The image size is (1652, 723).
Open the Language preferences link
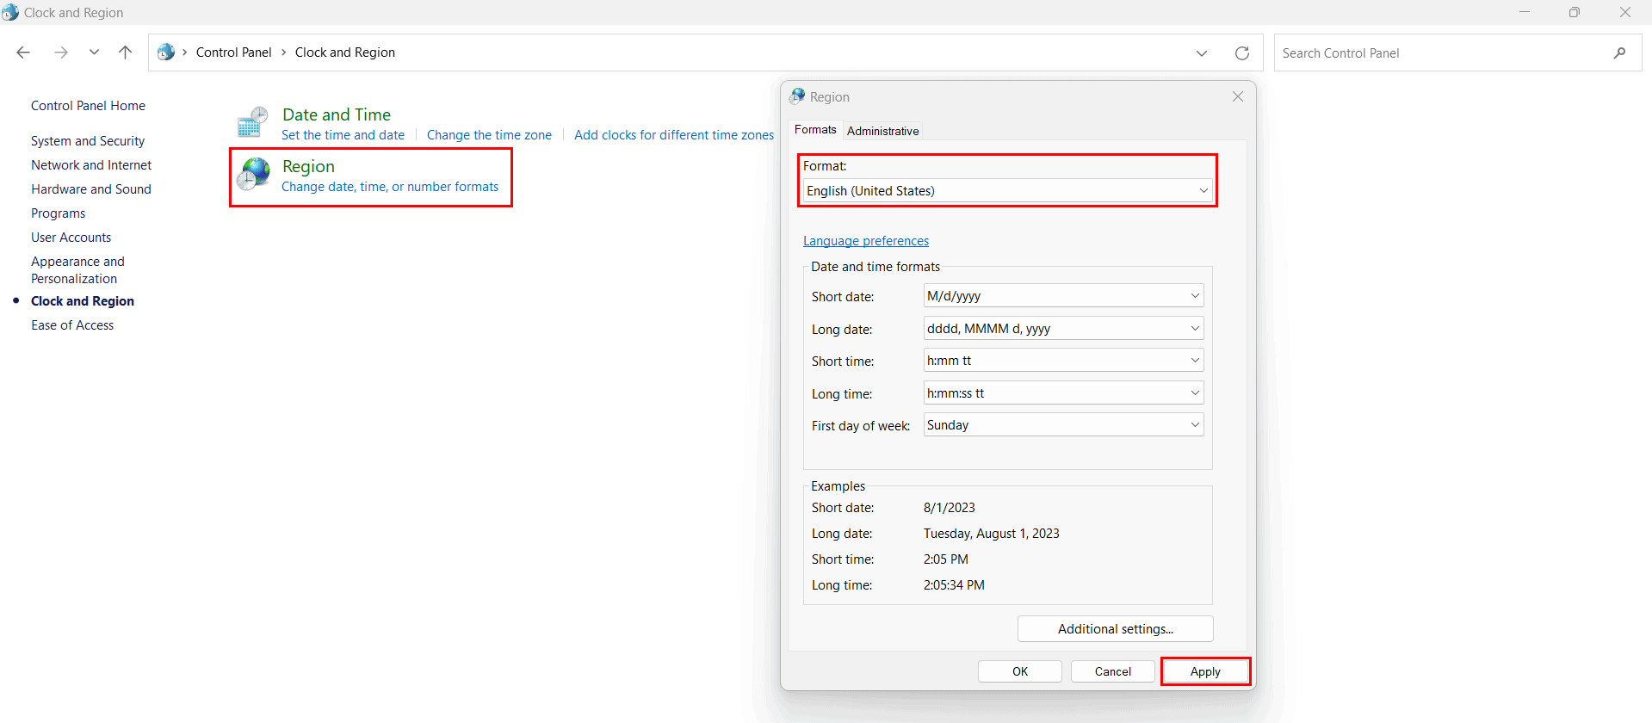pos(865,241)
